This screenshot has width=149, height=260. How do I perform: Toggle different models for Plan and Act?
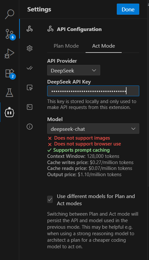pyautogui.click(x=50, y=199)
